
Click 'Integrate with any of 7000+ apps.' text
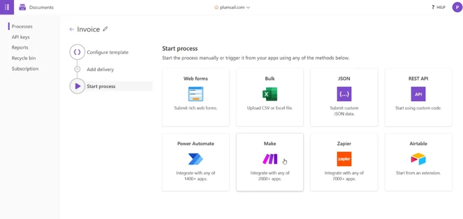(344, 176)
